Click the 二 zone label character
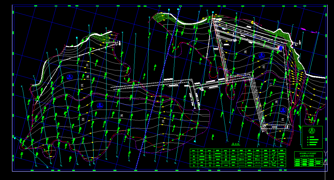 (271, 84)
